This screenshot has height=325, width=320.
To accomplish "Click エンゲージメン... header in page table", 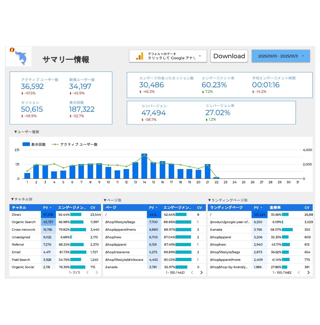I will [178, 208].
